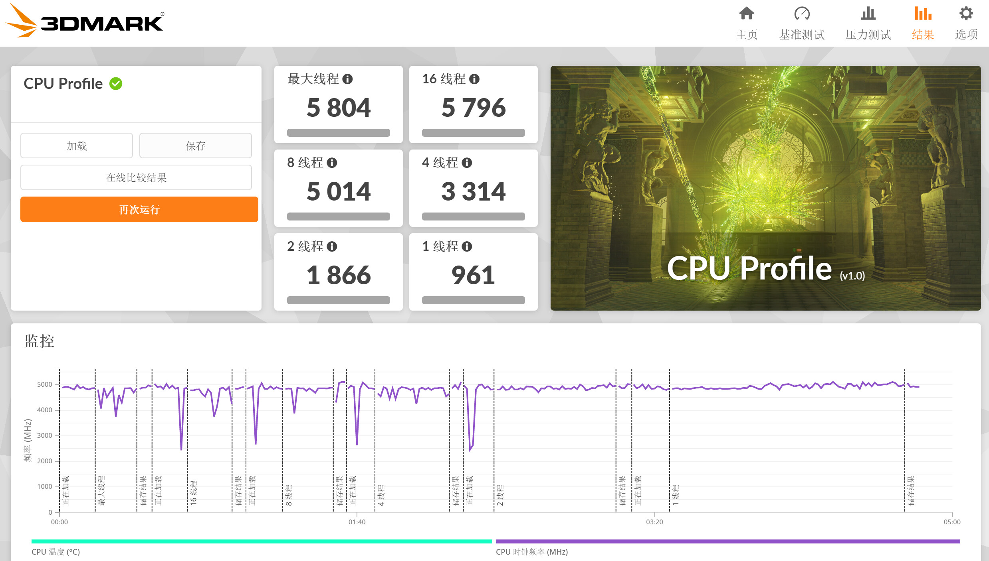The height and width of the screenshot is (561, 989).
Task: Open the benchmark tests gauge icon
Action: point(802,14)
